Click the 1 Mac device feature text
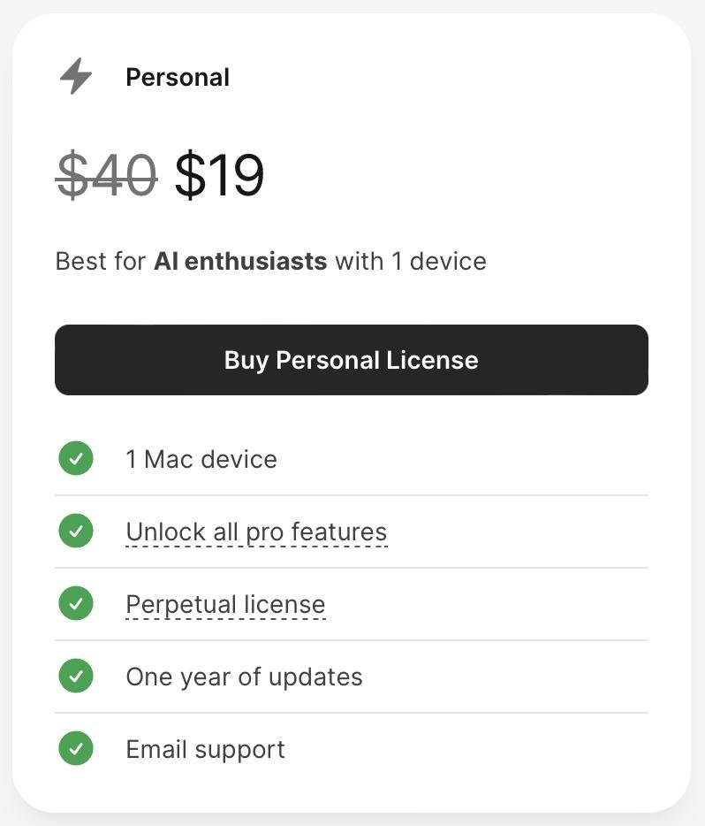The height and width of the screenshot is (826, 705). click(201, 460)
